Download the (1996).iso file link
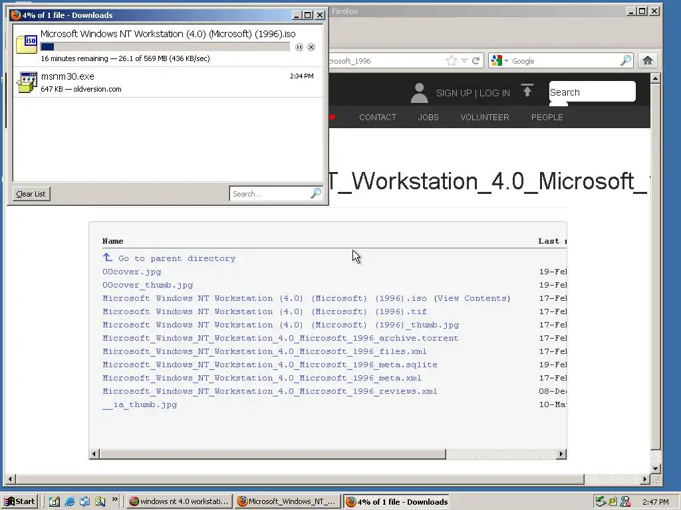681x510 pixels. click(x=265, y=298)
